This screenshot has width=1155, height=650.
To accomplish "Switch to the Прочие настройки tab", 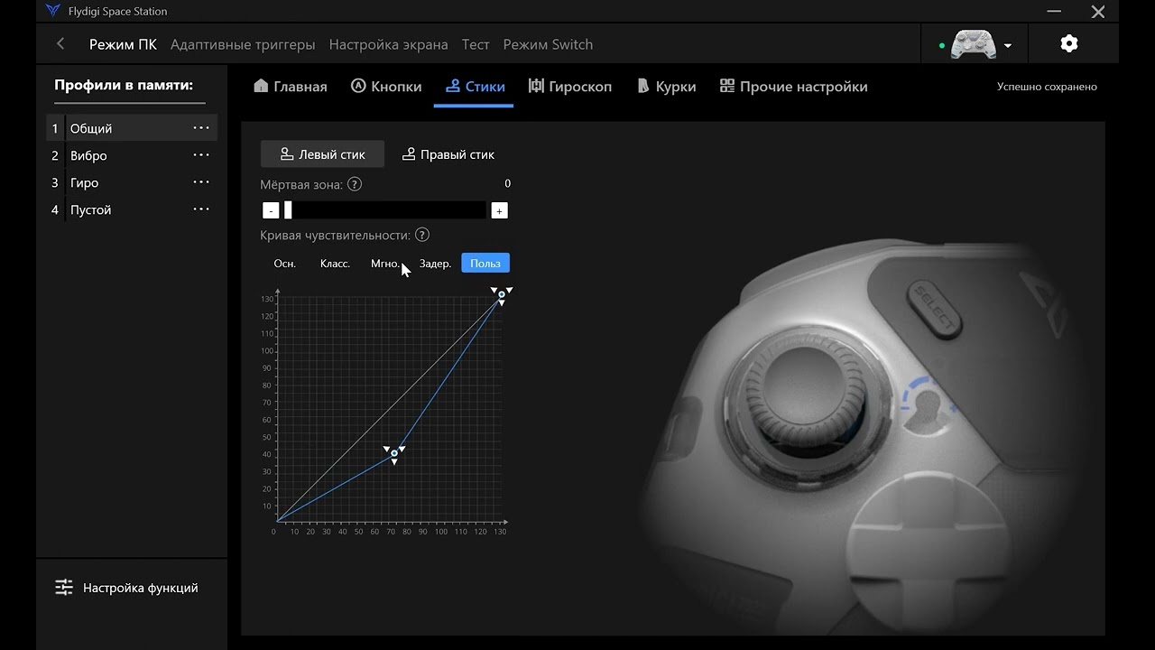I will pyautogui.click(x=793, y=87).
